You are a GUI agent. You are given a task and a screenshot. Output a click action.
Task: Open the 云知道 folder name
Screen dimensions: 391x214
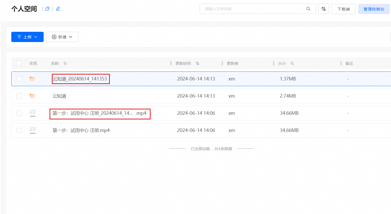(60, 96)
